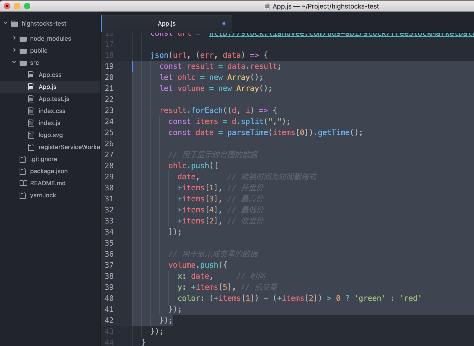Click 'ohlc.push' on line 28
474x346 pixels.
[189, 166]
